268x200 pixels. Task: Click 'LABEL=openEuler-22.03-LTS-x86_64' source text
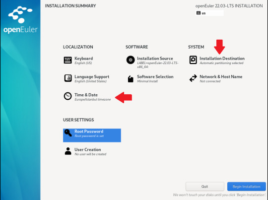point(158,65)
